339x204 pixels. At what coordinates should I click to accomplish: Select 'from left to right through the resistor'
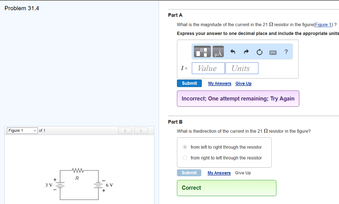185,147
